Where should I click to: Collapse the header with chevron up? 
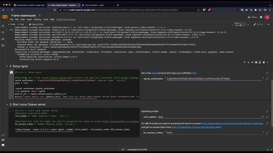coord(268,25)
